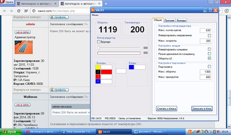Click the SAUVZ title bar icon

(x=93, y=10)
